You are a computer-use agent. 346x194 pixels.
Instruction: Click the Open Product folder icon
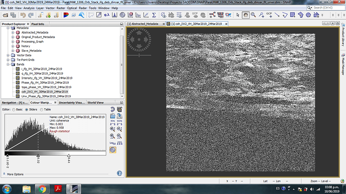(6, 15)
